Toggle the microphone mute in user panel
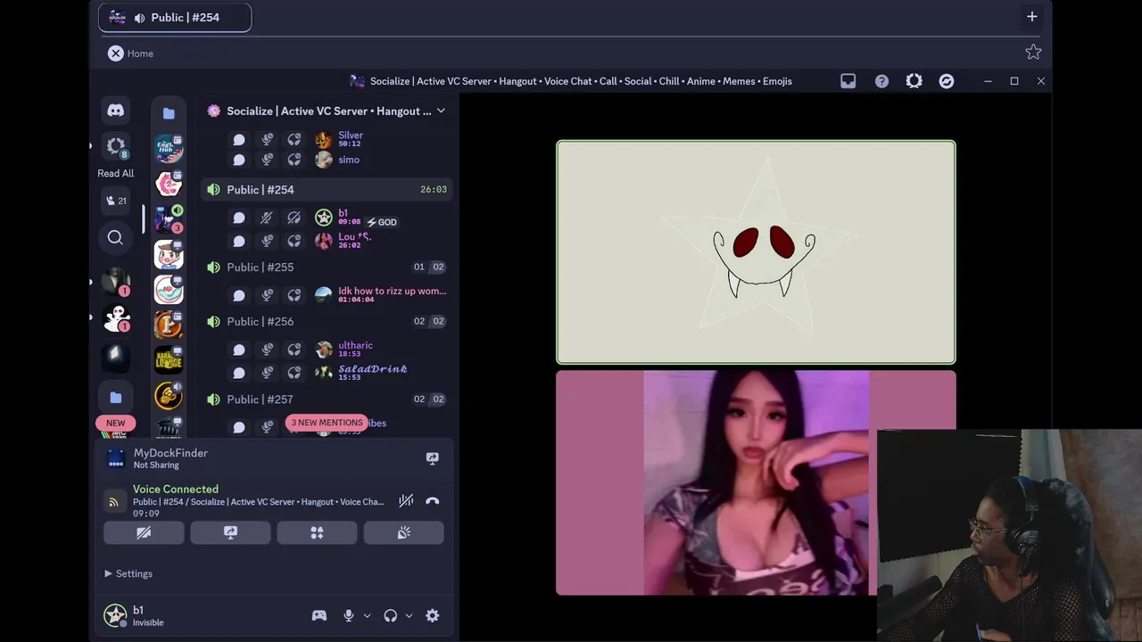The height and width of the screenshot is (642, 1142). (349, 615)
